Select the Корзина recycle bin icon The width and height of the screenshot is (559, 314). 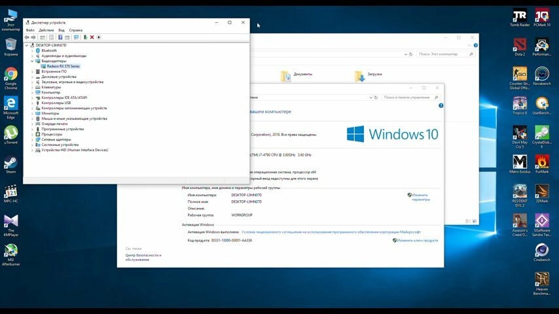[10, 47]
